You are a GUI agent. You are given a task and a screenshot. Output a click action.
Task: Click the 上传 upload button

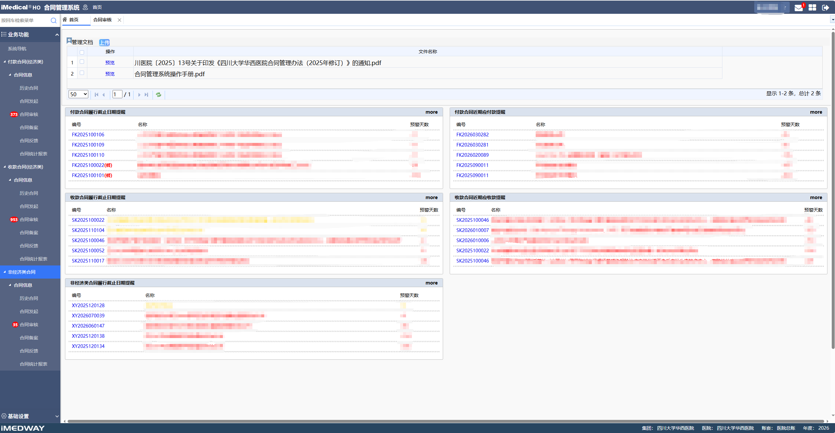(104, 42)
